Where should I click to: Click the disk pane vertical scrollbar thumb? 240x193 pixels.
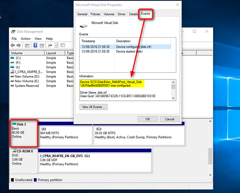[x=210, y=156]
